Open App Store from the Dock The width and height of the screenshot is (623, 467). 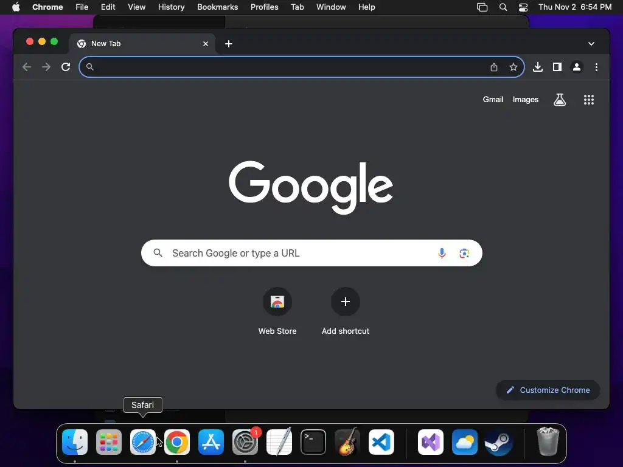click(x=211, y=442)
